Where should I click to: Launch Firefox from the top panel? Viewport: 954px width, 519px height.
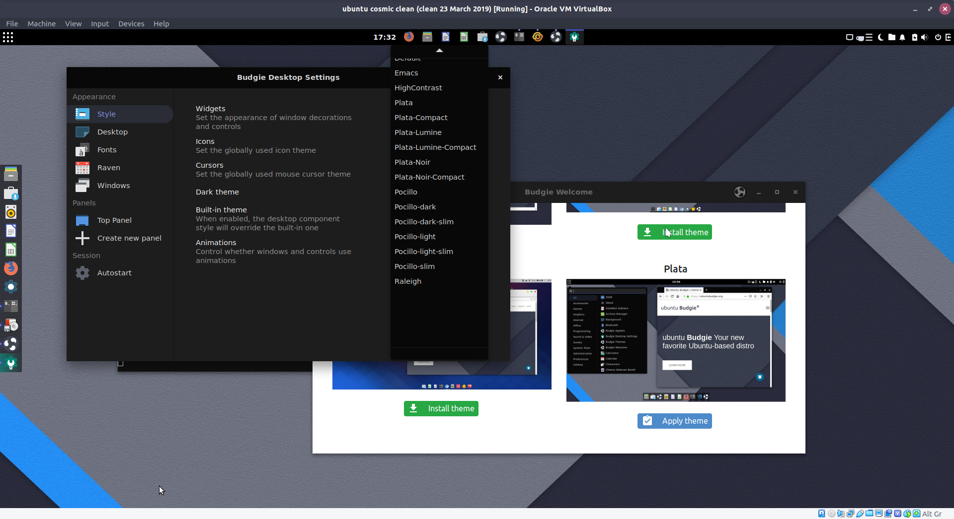point(408,37)
